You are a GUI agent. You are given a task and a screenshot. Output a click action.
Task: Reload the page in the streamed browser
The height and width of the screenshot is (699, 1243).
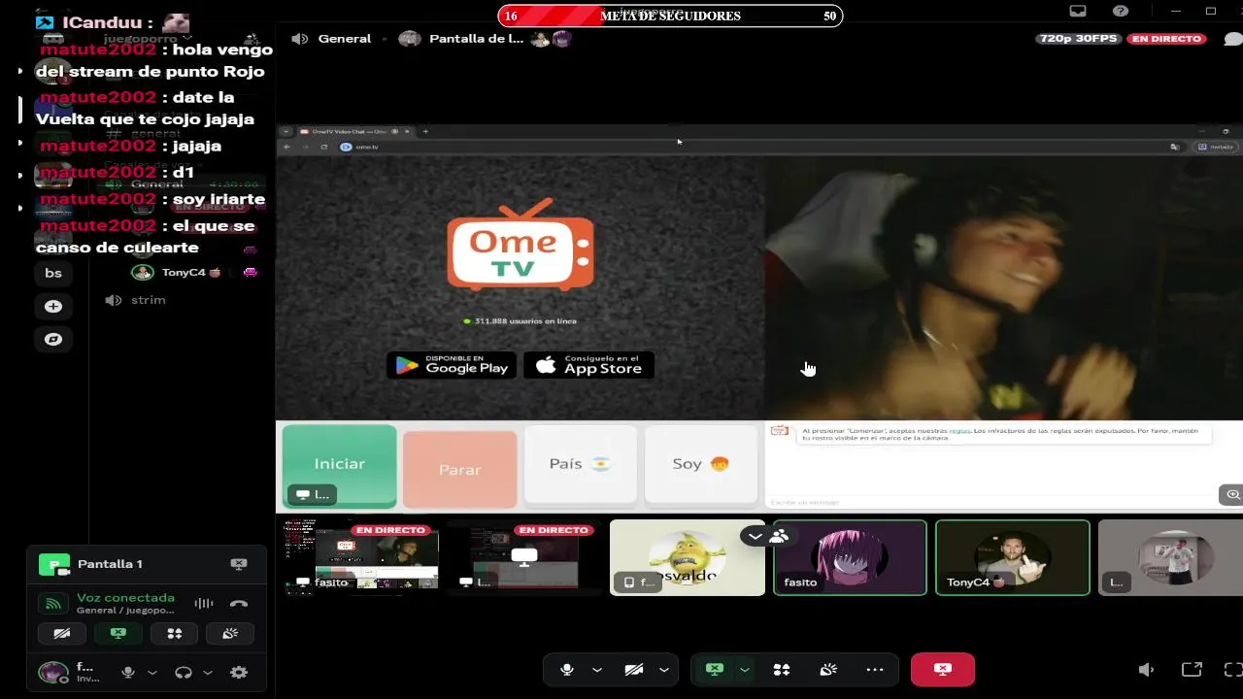[323, 147]
